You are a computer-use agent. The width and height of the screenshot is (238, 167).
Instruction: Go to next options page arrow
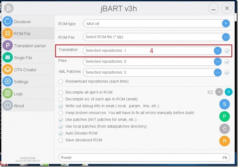(x=228, y=92)
